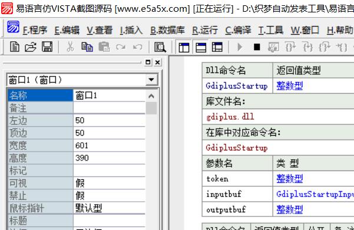The height and width of the screenshot is (230, 354).
Task: Open the R.运行 menu
Action: [x=205, y=30]
